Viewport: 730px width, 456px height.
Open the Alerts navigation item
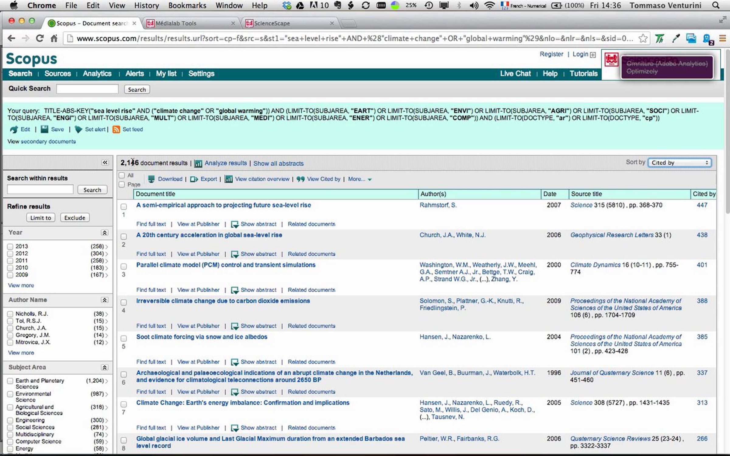click(135, 74)
